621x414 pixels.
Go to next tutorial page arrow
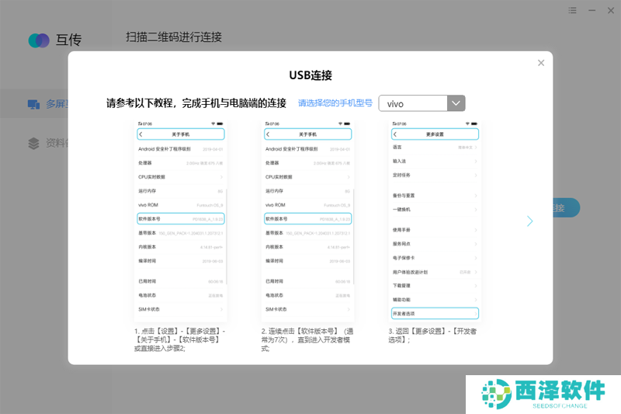530,221
